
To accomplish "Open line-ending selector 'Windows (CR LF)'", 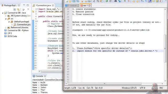I will pyautogui.click(x=129, y=88).
